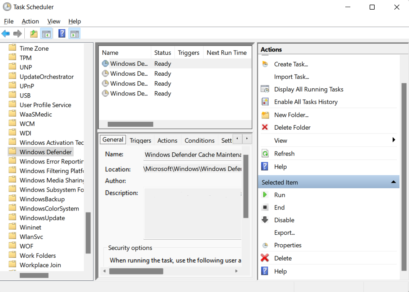Click Import Task... action
This screenshot has width=409, height=292.
coord(291,77)
